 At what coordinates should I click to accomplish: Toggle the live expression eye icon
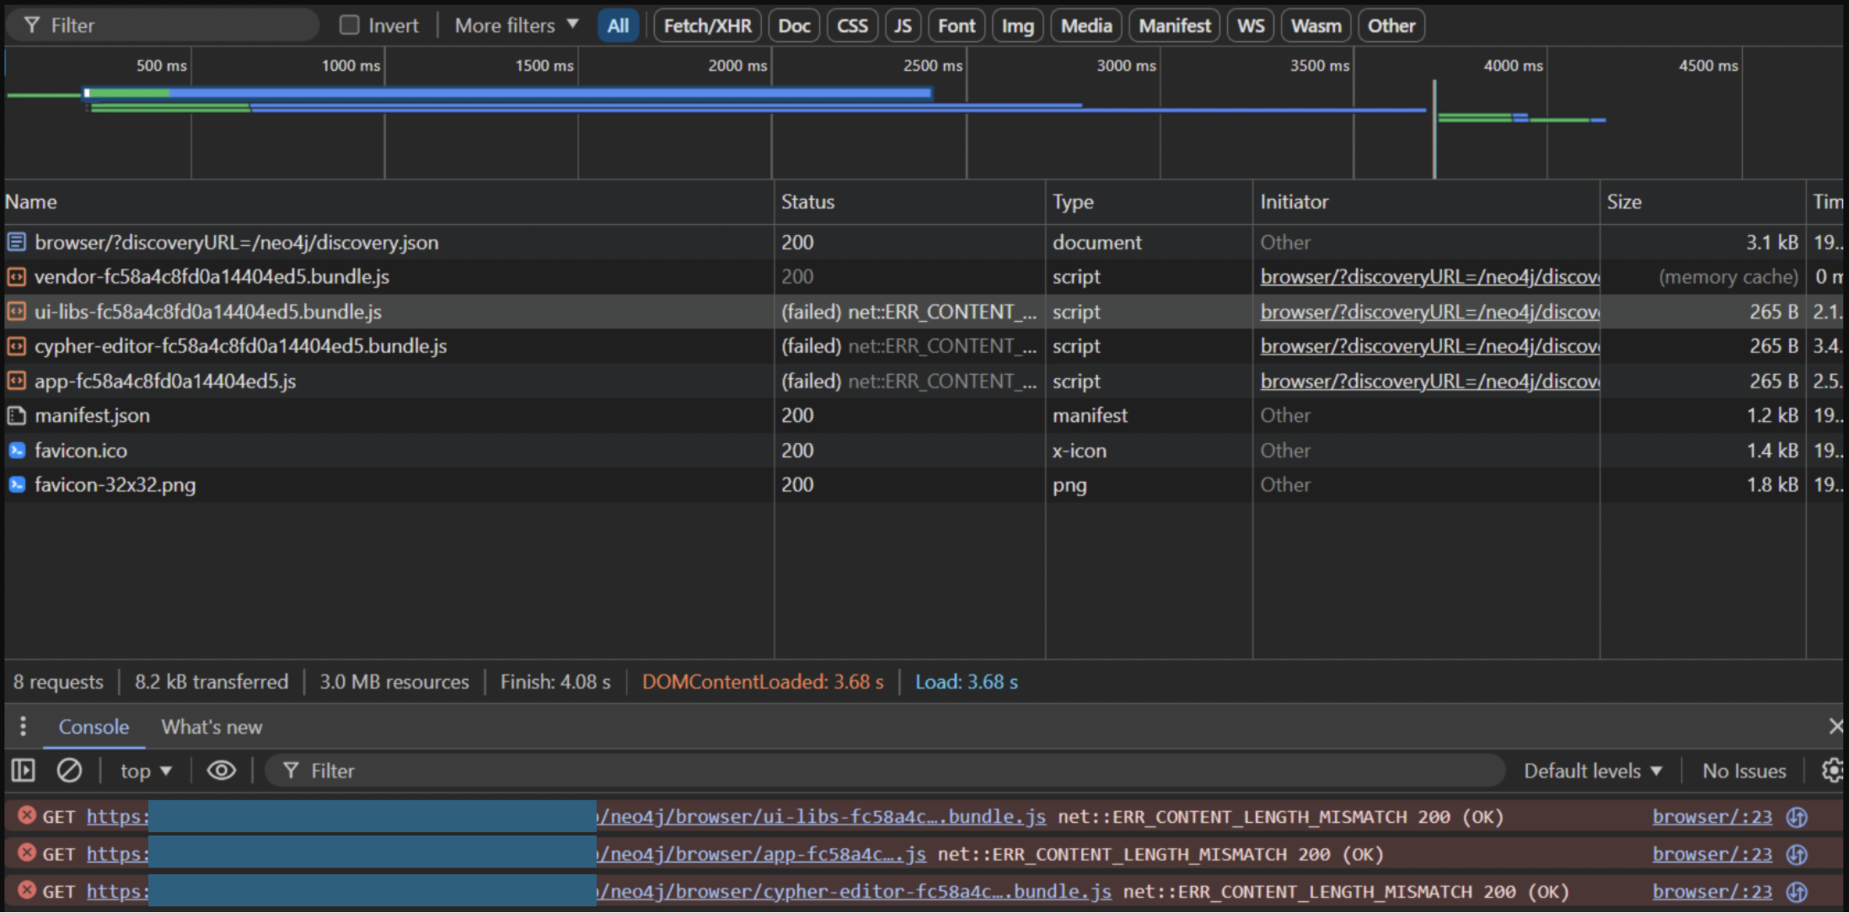[222, 770]
